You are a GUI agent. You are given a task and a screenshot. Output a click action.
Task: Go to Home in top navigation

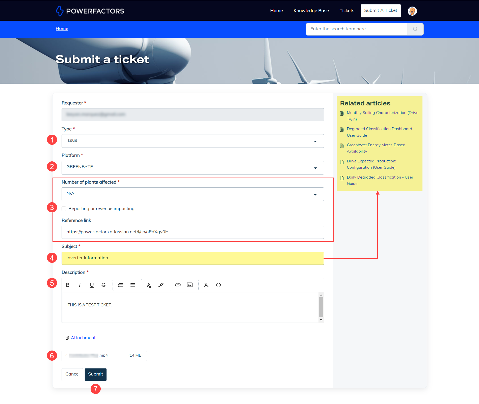click(x=276, y=11)
